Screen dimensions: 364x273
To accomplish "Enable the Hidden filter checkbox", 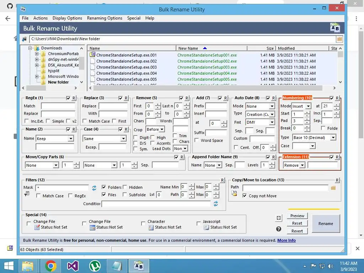I will click(125, 187).
